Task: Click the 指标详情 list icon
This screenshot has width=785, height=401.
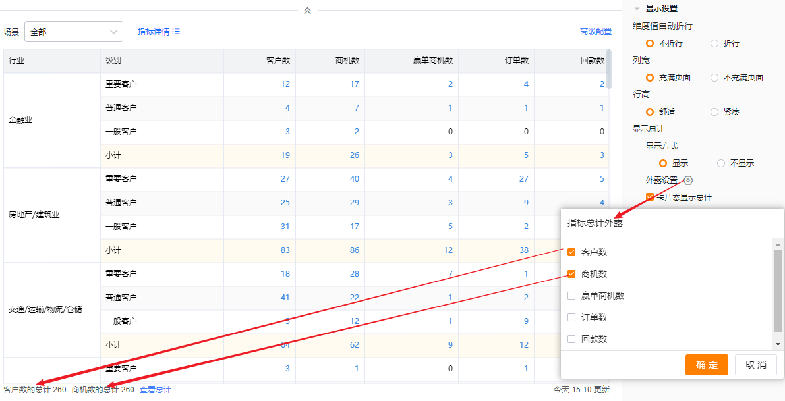Action: [x=176, y=32]
